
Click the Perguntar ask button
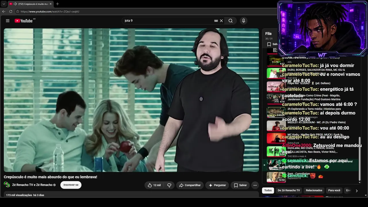click(217, 185)
